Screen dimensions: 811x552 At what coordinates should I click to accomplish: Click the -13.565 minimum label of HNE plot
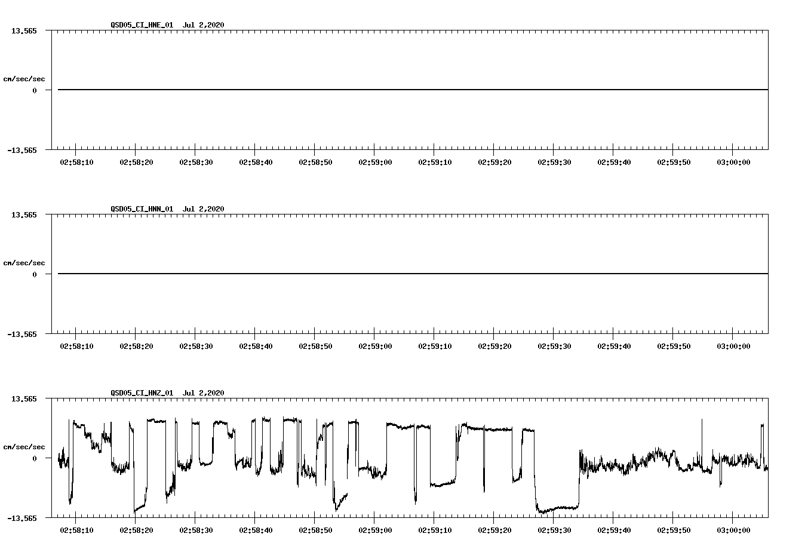tap(22, 150)
